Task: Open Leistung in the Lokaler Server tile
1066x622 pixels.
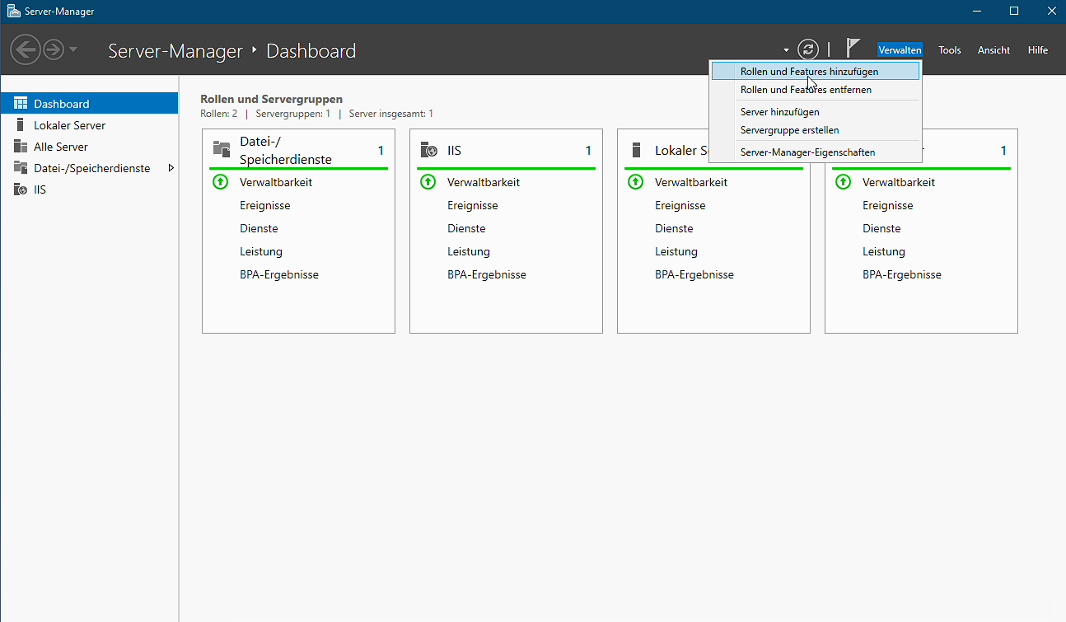Action: tap(676, 251)
